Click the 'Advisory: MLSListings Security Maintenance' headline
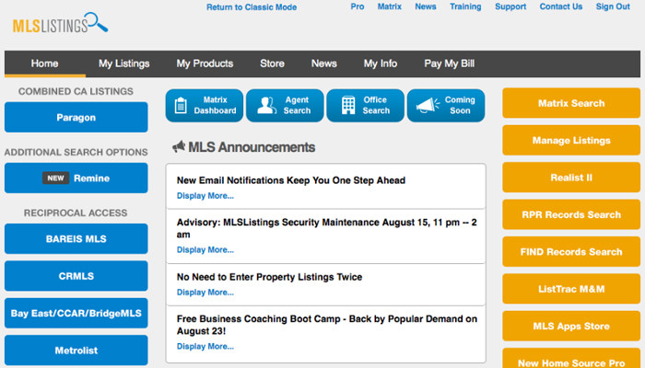This screenshot has height=368, width=645. (327, 228)
